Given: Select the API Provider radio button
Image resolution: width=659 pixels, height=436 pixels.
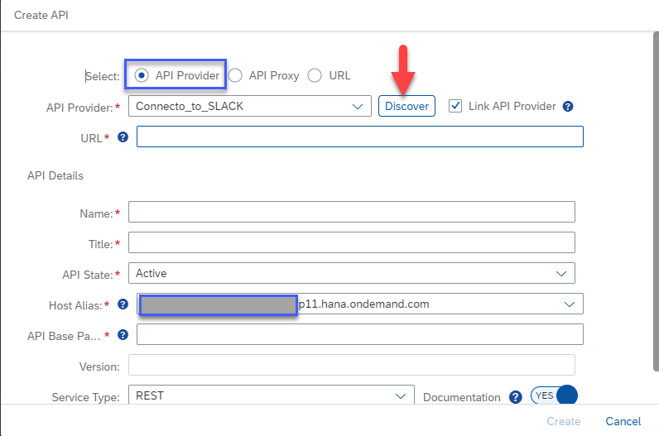Looking at the screenshot, I should [x=142, y=75].
